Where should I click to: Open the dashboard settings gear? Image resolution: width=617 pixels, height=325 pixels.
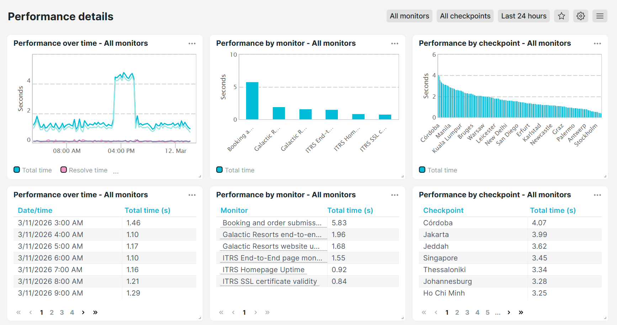(580, 16)
